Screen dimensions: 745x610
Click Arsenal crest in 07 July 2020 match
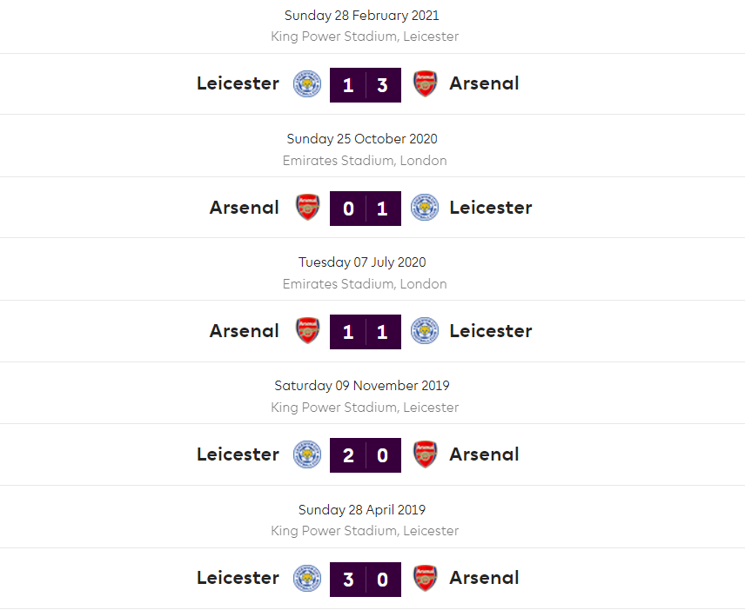[x=307, y=331]
